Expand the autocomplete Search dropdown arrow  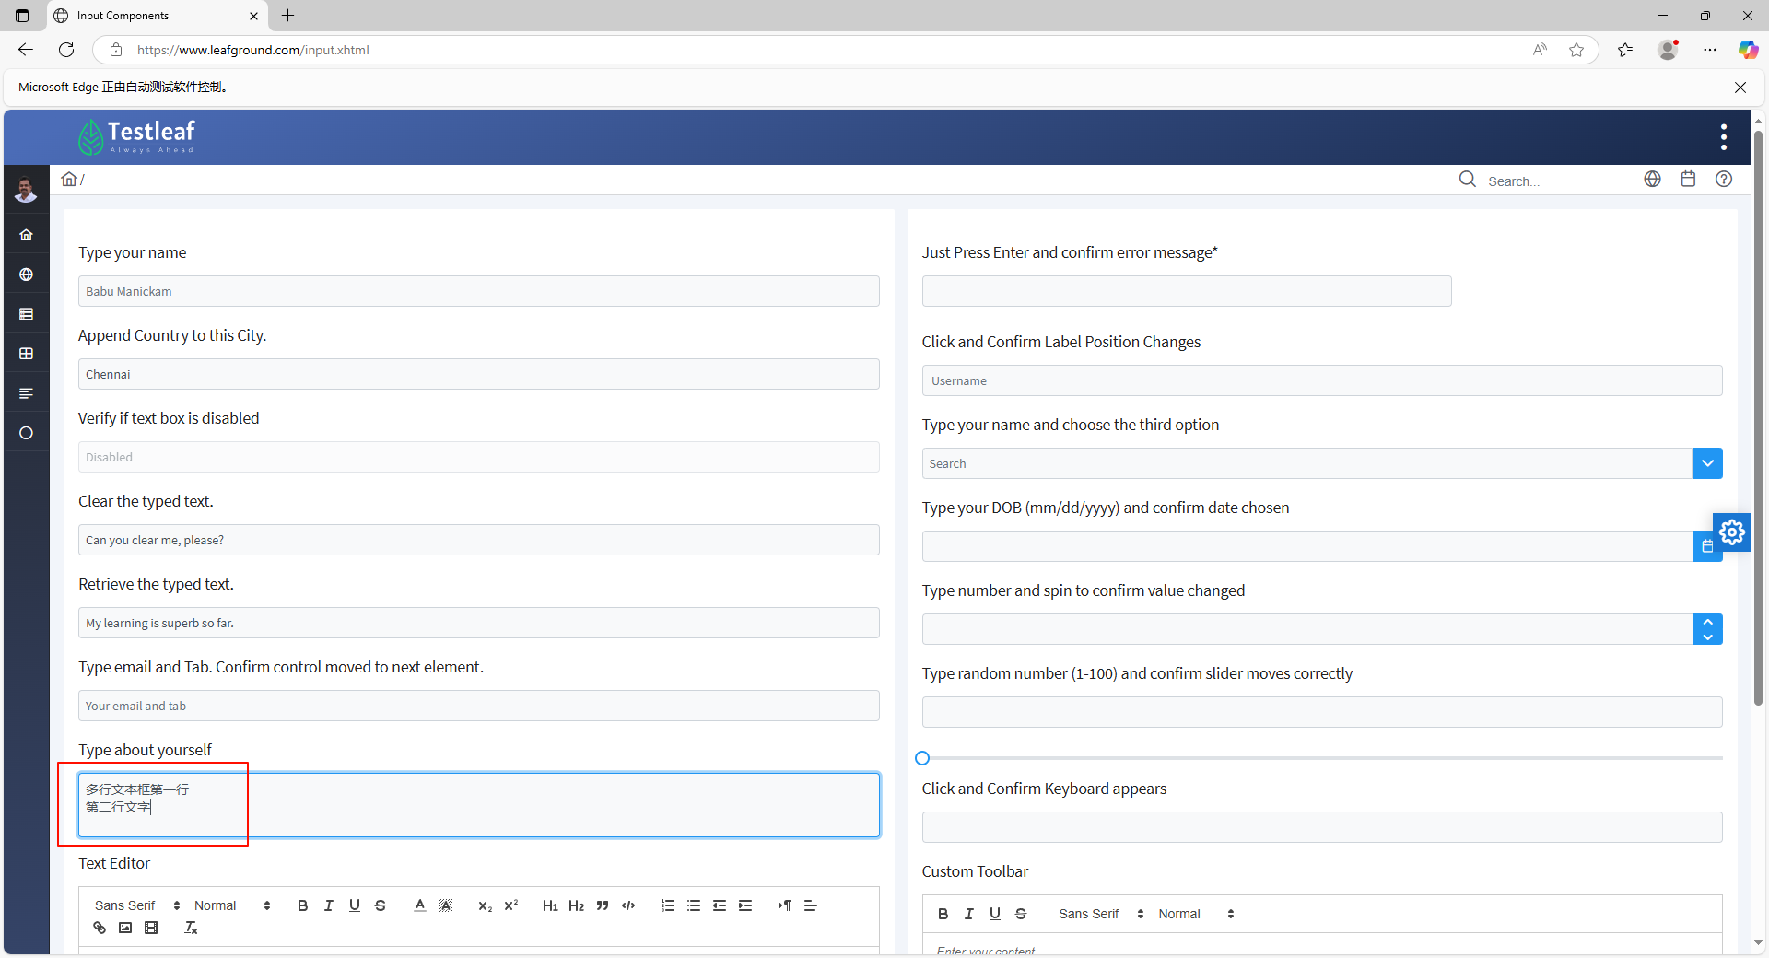coord(1707,463)
